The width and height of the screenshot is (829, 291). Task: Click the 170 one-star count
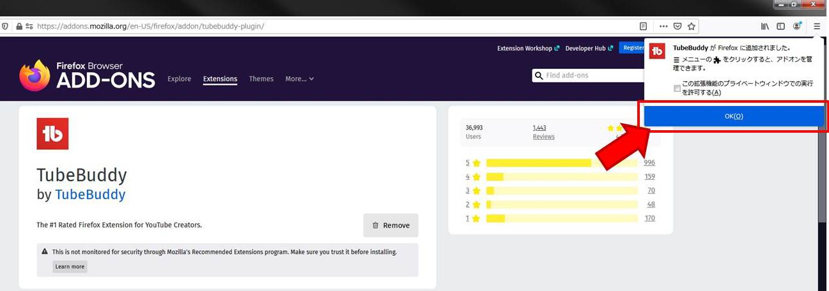[x=649, y=219]
